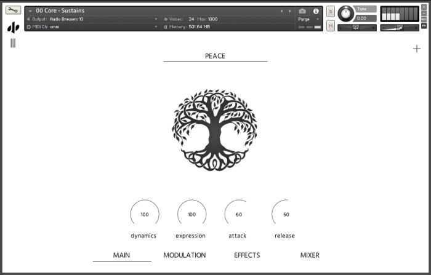Switch to the MAIN tab
This screenshot has height=275, width=431.
click(121, 255)
